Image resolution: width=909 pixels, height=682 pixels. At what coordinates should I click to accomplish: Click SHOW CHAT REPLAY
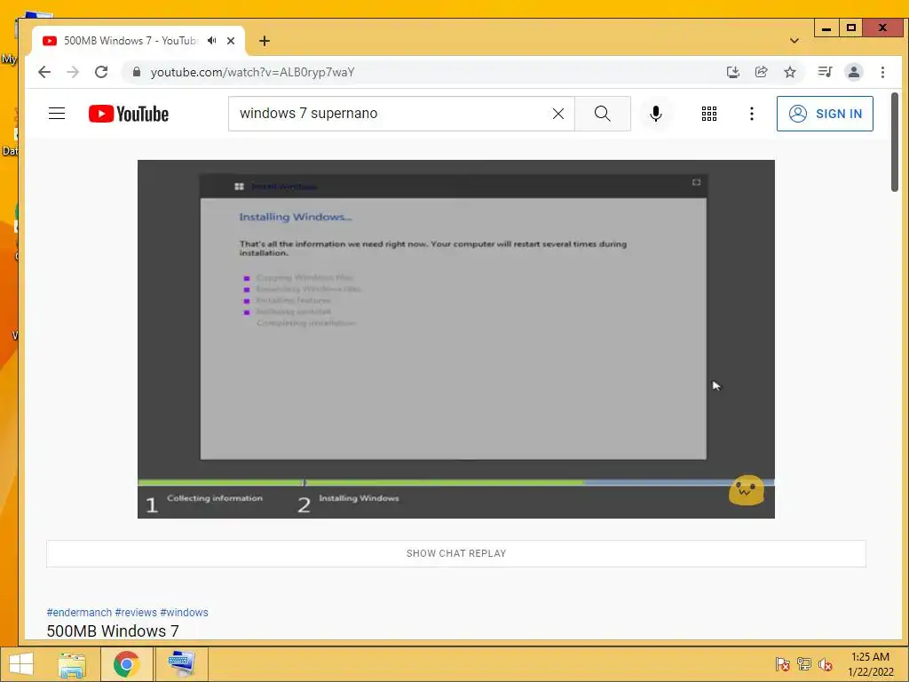pyautogui.click(x=456, y=553)
